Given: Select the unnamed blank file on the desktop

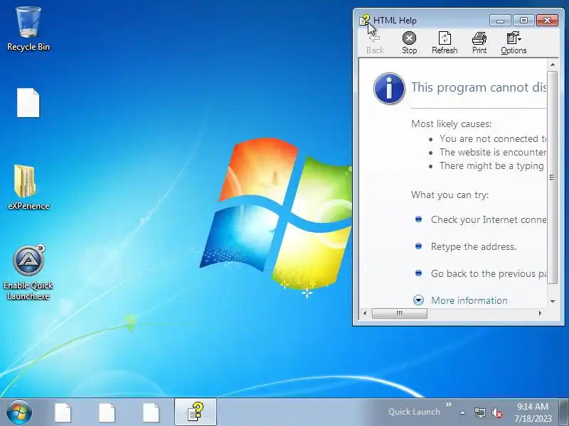Looking at the screenshot, I should [28, 103].
